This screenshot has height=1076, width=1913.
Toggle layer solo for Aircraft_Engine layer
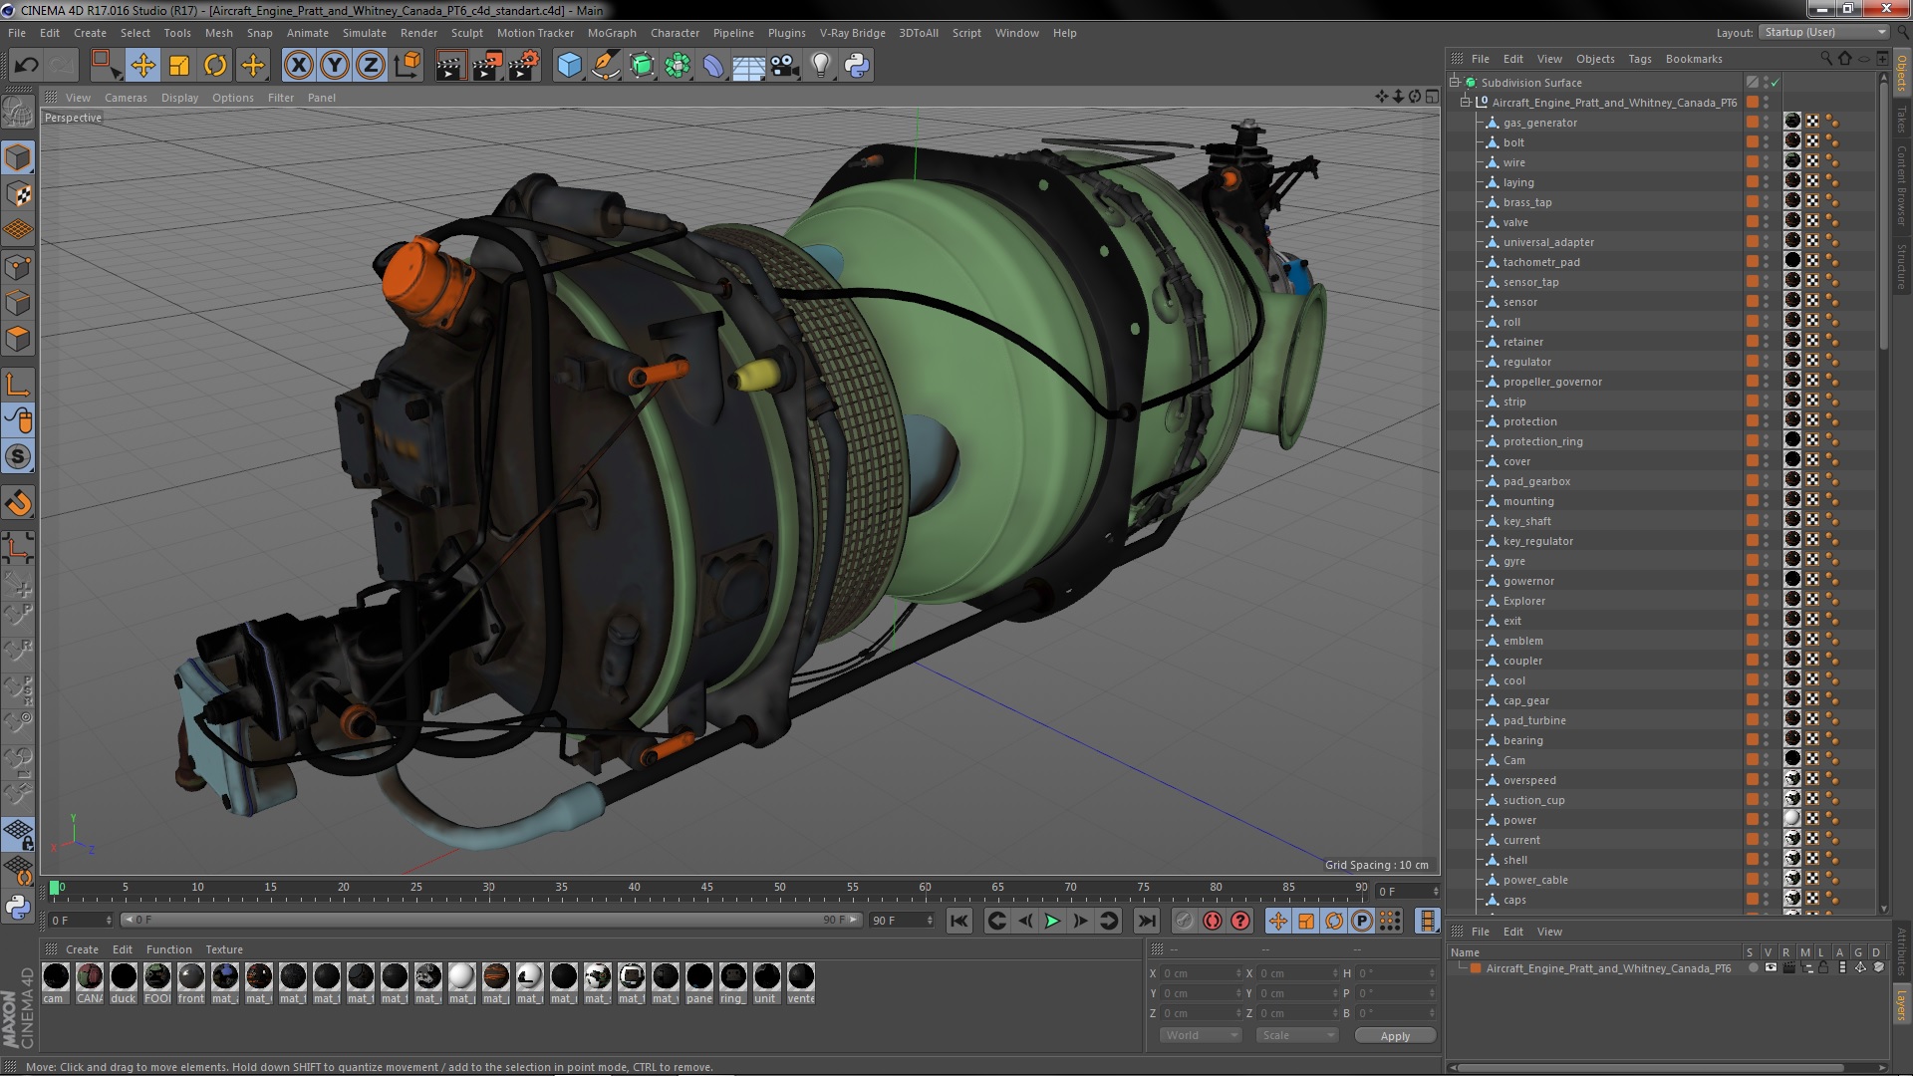tap(1752, 968)
